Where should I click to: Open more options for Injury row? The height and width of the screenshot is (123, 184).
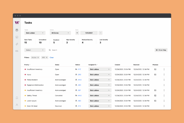point(164,74)
